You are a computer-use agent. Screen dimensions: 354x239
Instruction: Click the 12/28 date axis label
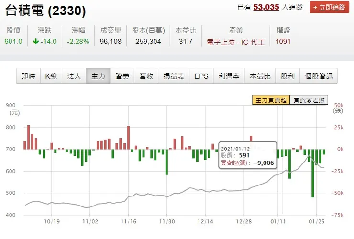tap(243, 221)
